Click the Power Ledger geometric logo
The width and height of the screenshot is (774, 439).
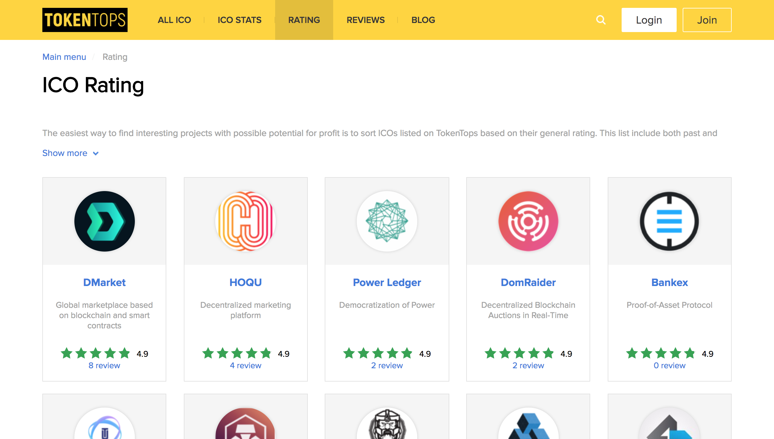(x=387, y=221)
